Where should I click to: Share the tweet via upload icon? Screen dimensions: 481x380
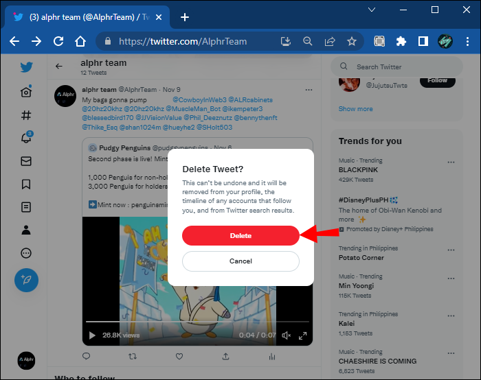pos(226,357)
